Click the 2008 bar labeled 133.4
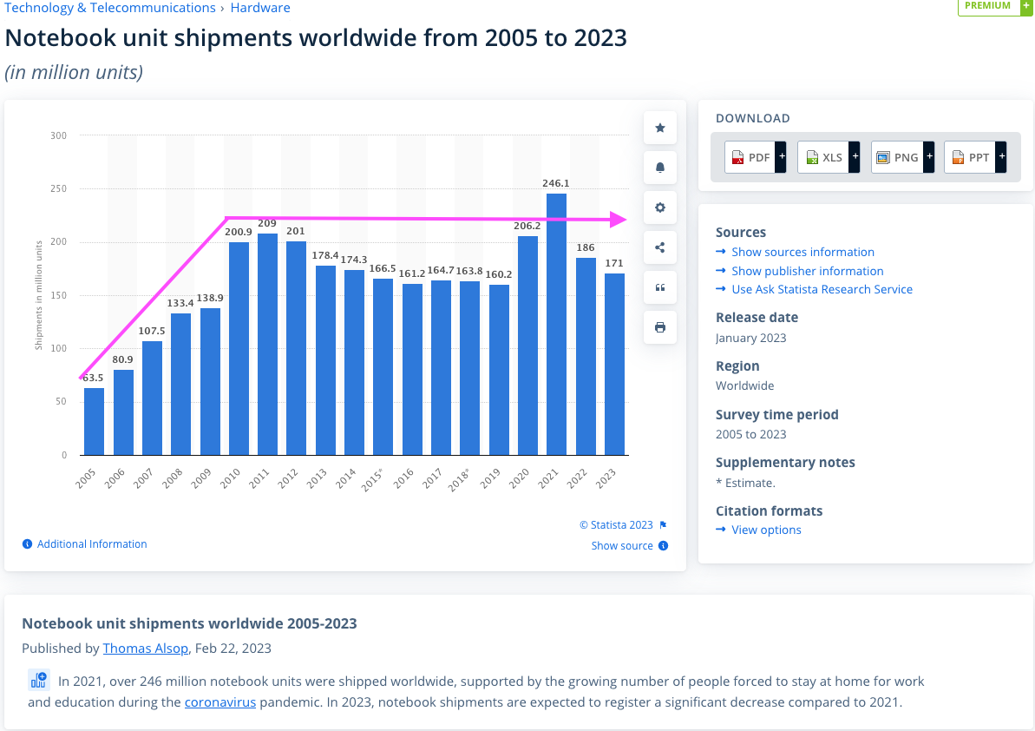Screen dimensions: 1035x731 click(180, 385)
